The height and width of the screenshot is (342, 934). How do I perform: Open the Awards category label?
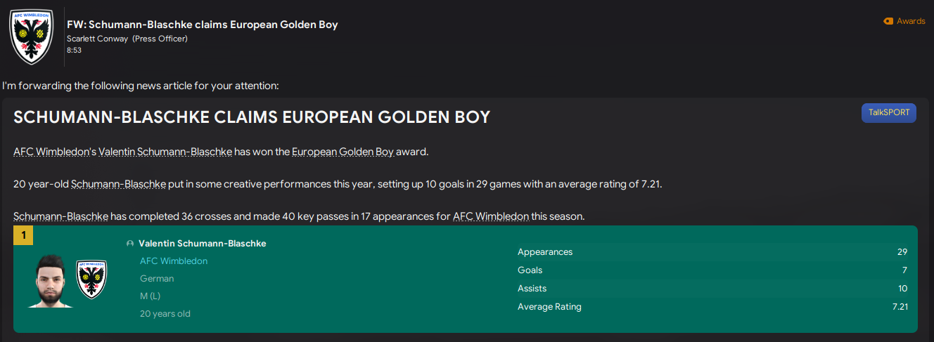911,21
